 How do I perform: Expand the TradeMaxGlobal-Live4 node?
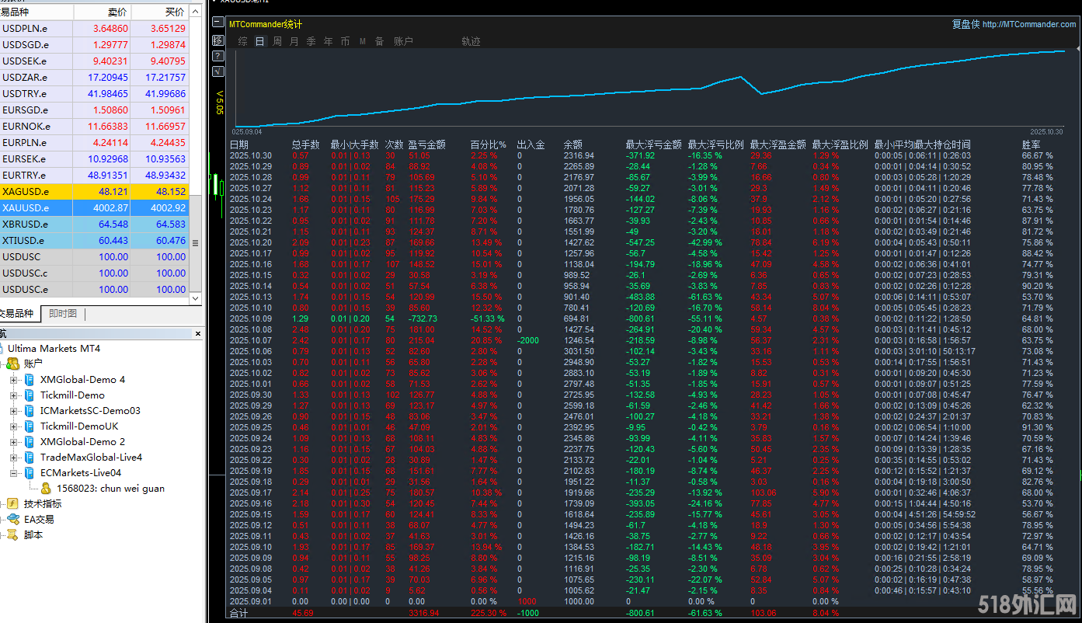tap(14, 457)
